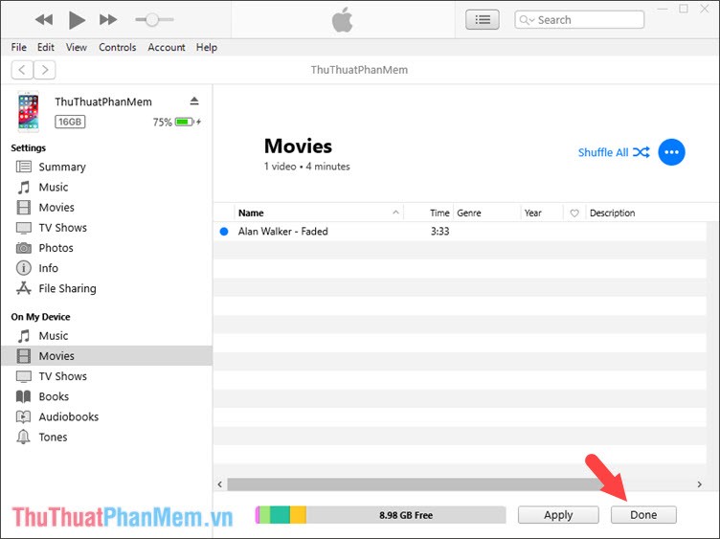Open the View menu
The height and width of the screenshot is (539, 720).
click(77, 47)
